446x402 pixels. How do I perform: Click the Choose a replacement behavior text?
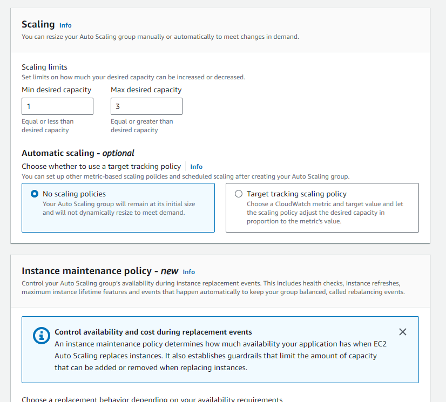152,399
